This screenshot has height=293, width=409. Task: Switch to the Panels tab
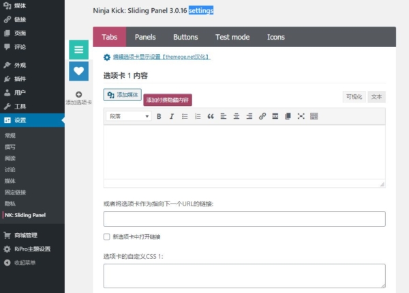[145, 37]
